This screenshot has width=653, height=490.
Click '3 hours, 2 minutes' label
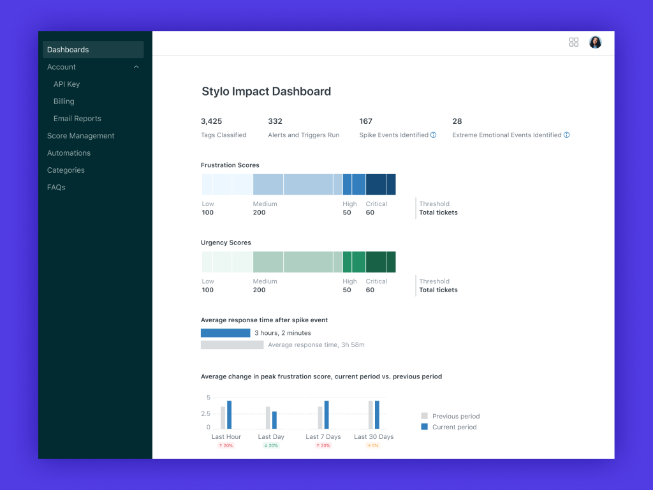coord(282,333)
